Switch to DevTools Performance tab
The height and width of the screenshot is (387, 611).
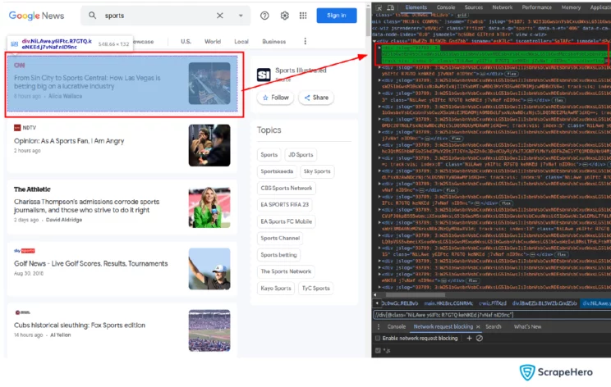click(x=536, y=7)
